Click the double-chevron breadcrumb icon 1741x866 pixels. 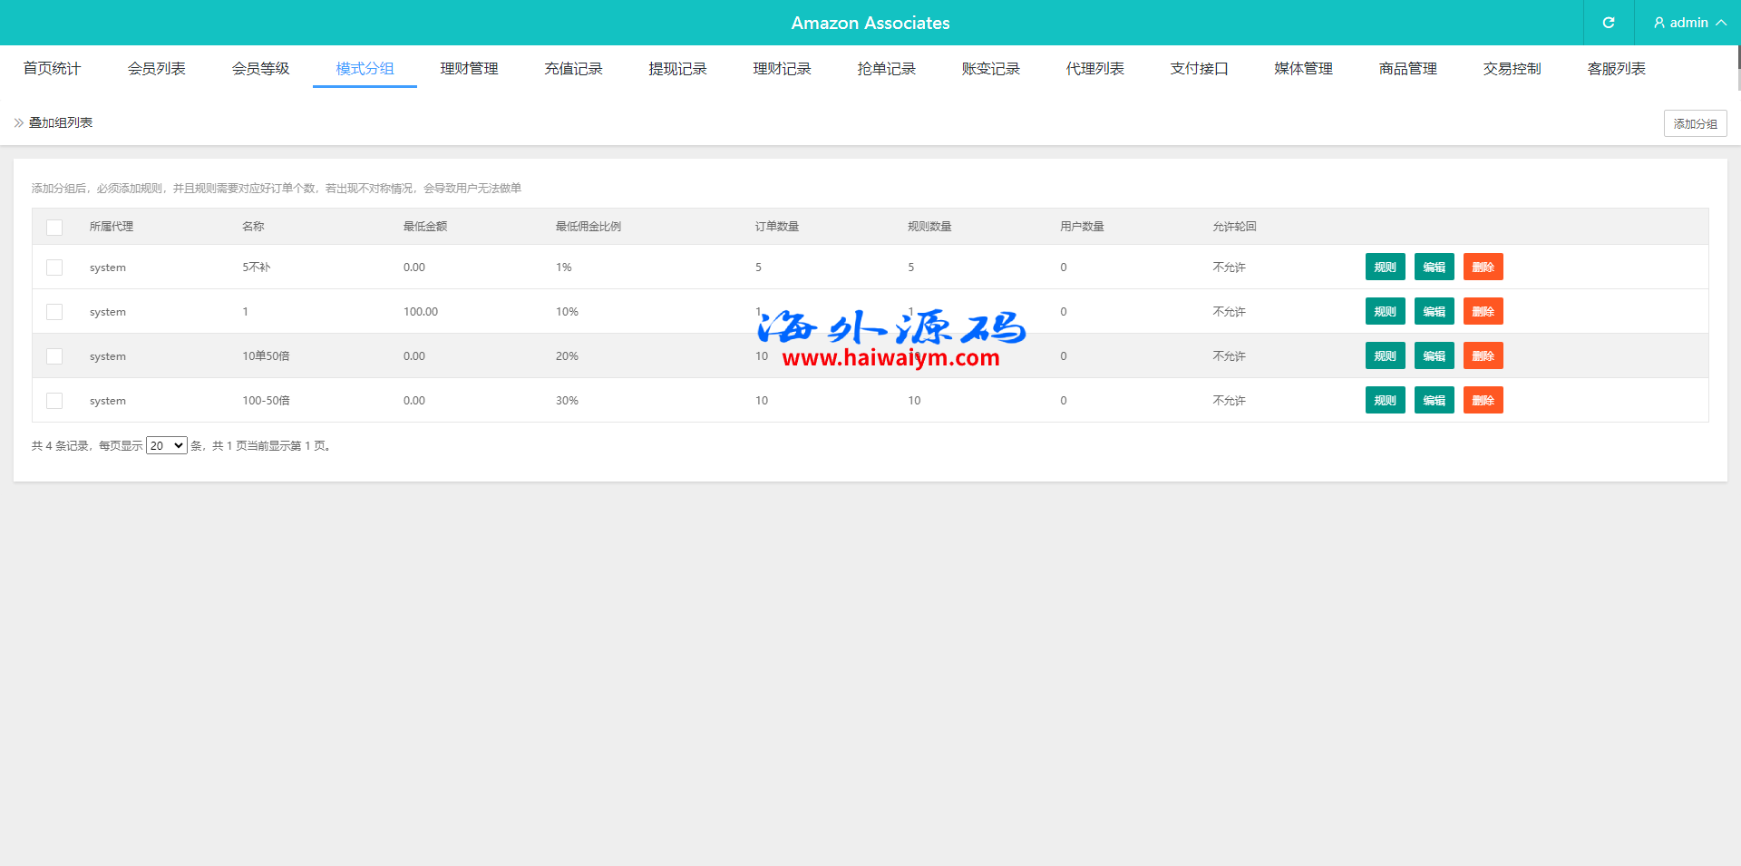19,122
